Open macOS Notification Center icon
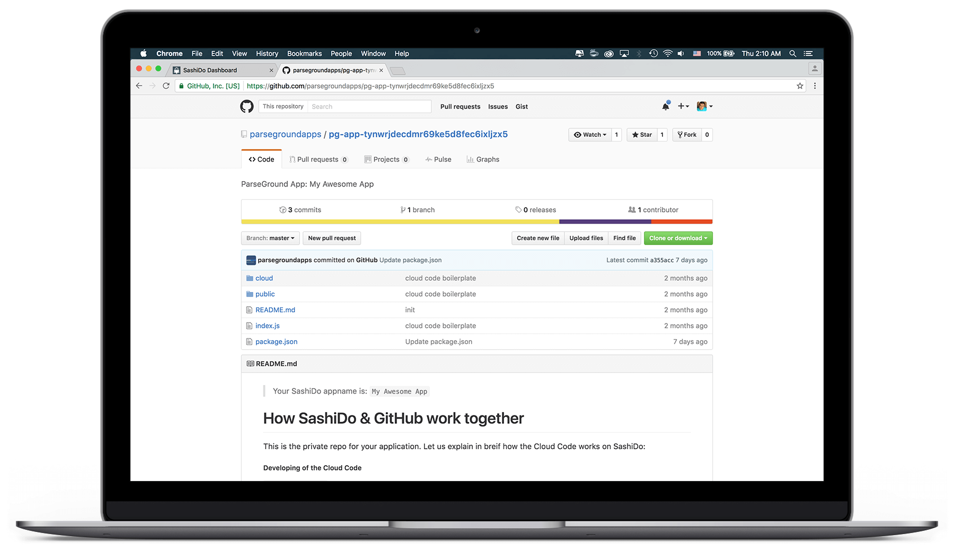The width and height of the screenshot is (954, 551). point(808,54)
